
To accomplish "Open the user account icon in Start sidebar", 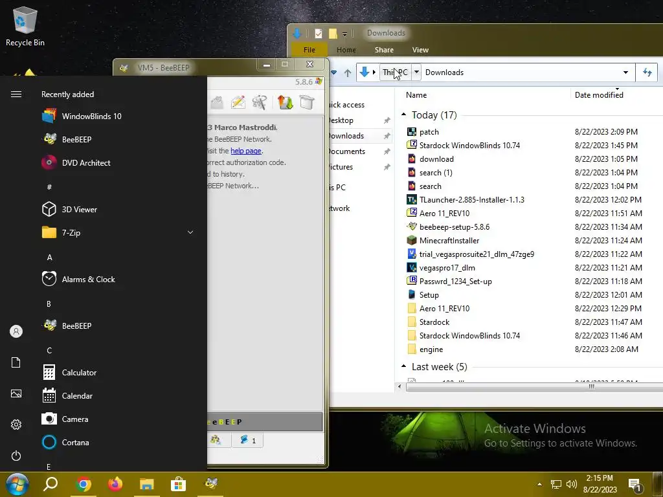I will [16, 331].
